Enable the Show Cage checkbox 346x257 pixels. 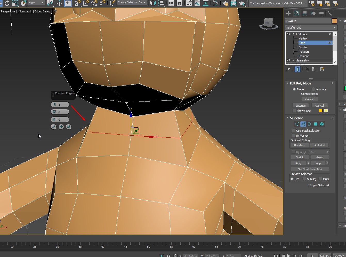pyautogui.click(x=294, y=111)
